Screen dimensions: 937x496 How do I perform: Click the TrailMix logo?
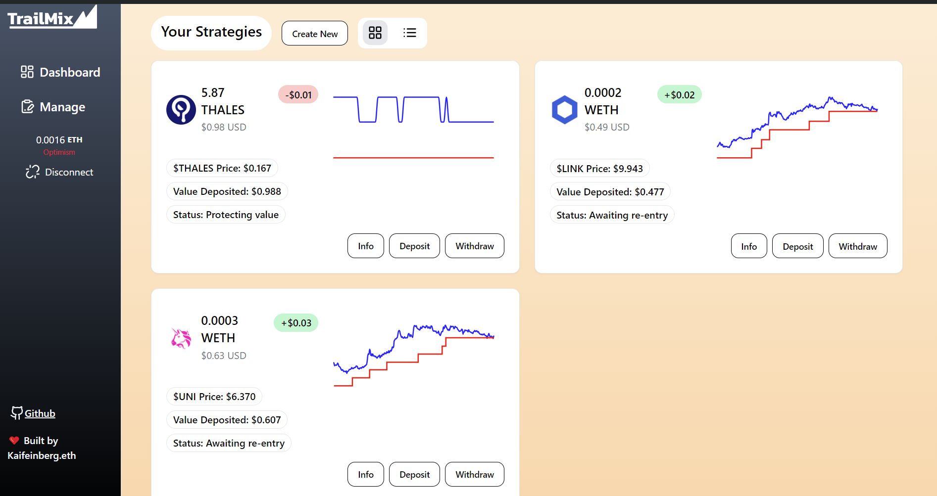point(52,17)
